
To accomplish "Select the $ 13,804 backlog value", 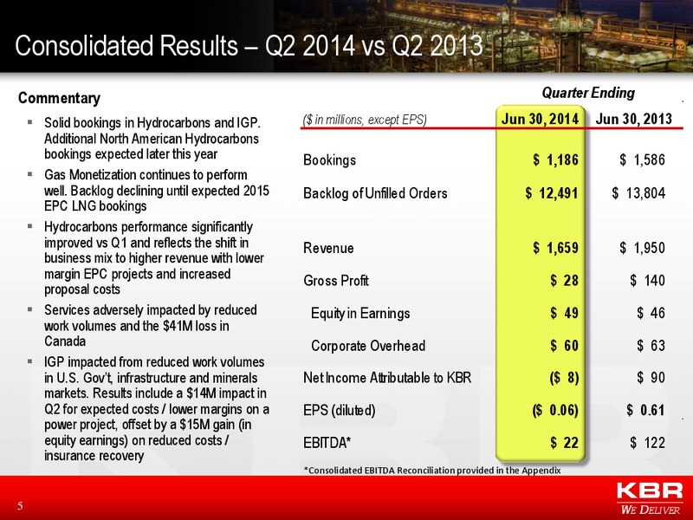I will (x=638, y=193).
